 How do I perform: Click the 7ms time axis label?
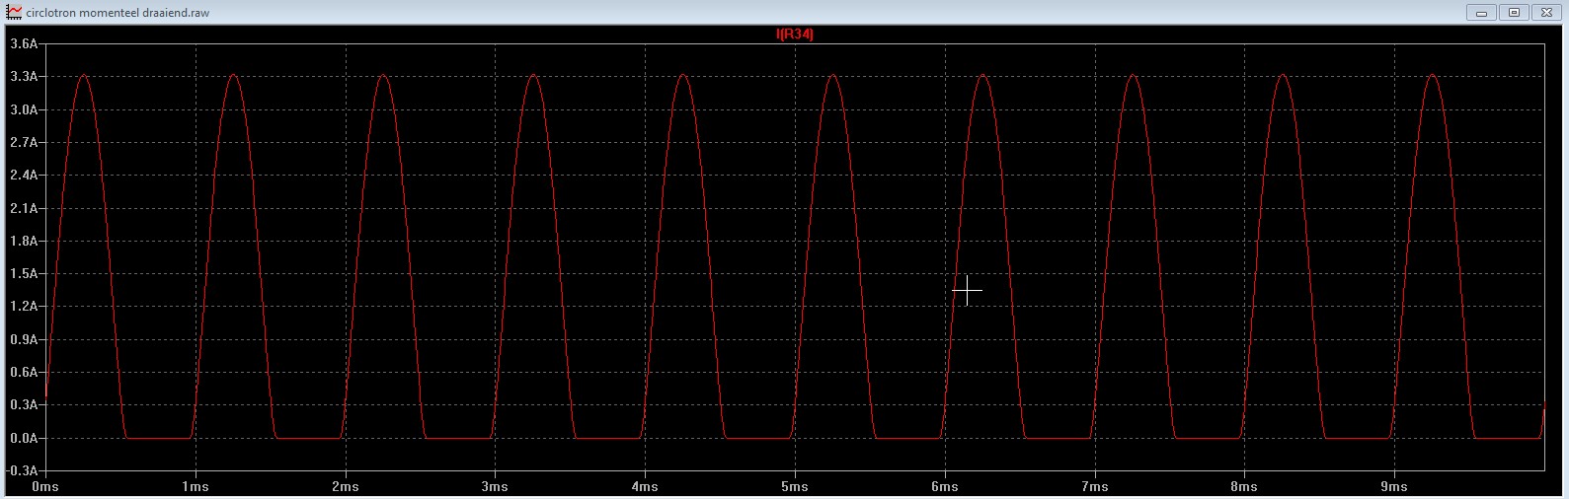tap(1094, 487)
